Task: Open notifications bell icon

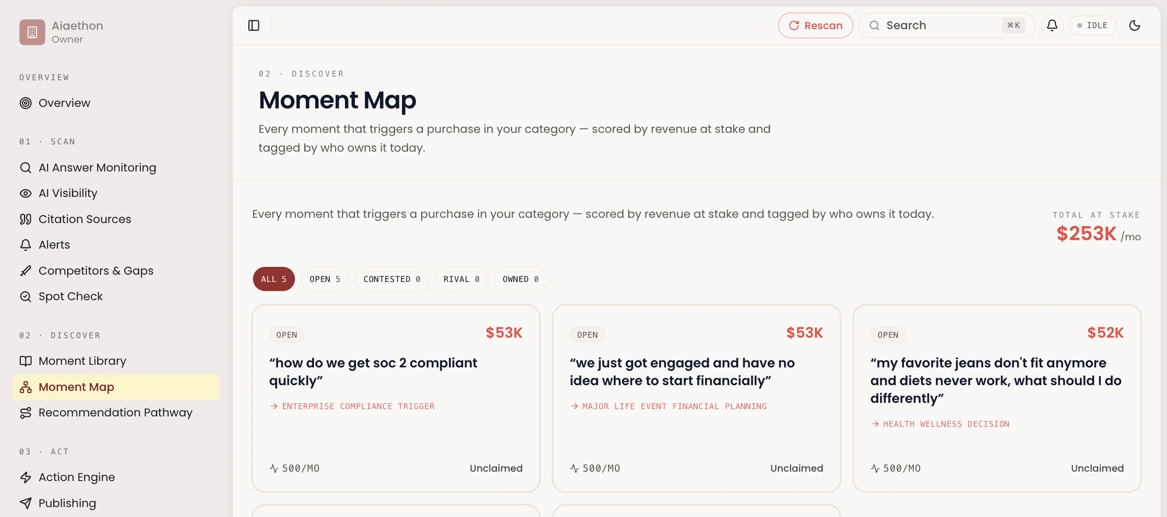Action: 1052,26
